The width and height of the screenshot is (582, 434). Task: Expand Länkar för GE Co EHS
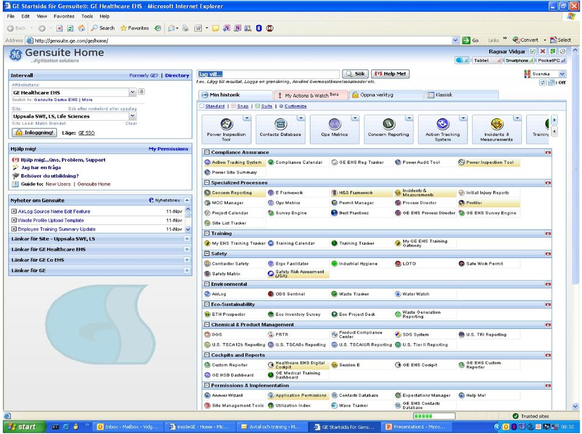point(187,260)
